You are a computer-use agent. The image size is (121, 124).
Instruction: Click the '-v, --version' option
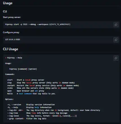click(14, 105)
